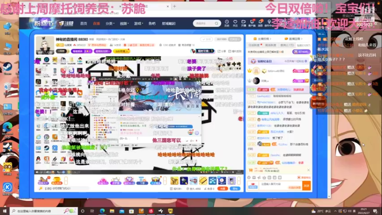Screen dimensions: 382x215
Task: Expand the 游戏 dropdown menu
Action: [138, 23]
